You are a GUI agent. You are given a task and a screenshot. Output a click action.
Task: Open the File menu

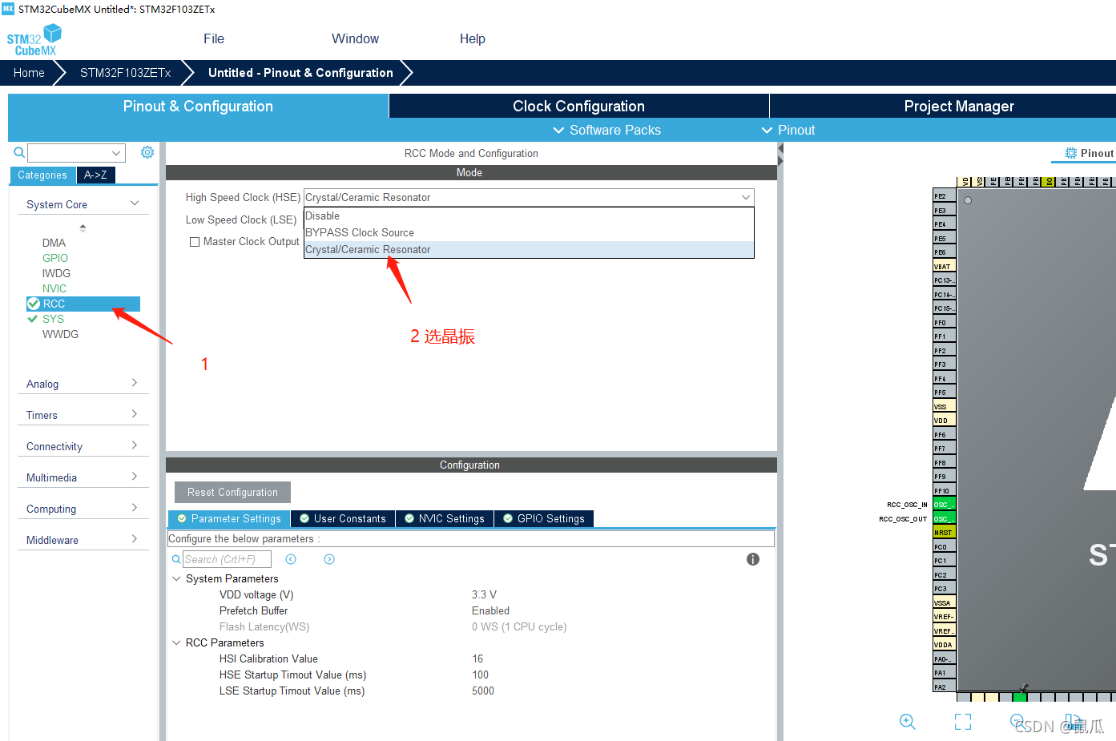point(214,38)
